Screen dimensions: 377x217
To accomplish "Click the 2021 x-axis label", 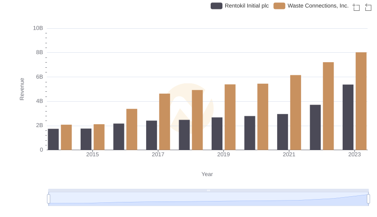I will 289,154.
